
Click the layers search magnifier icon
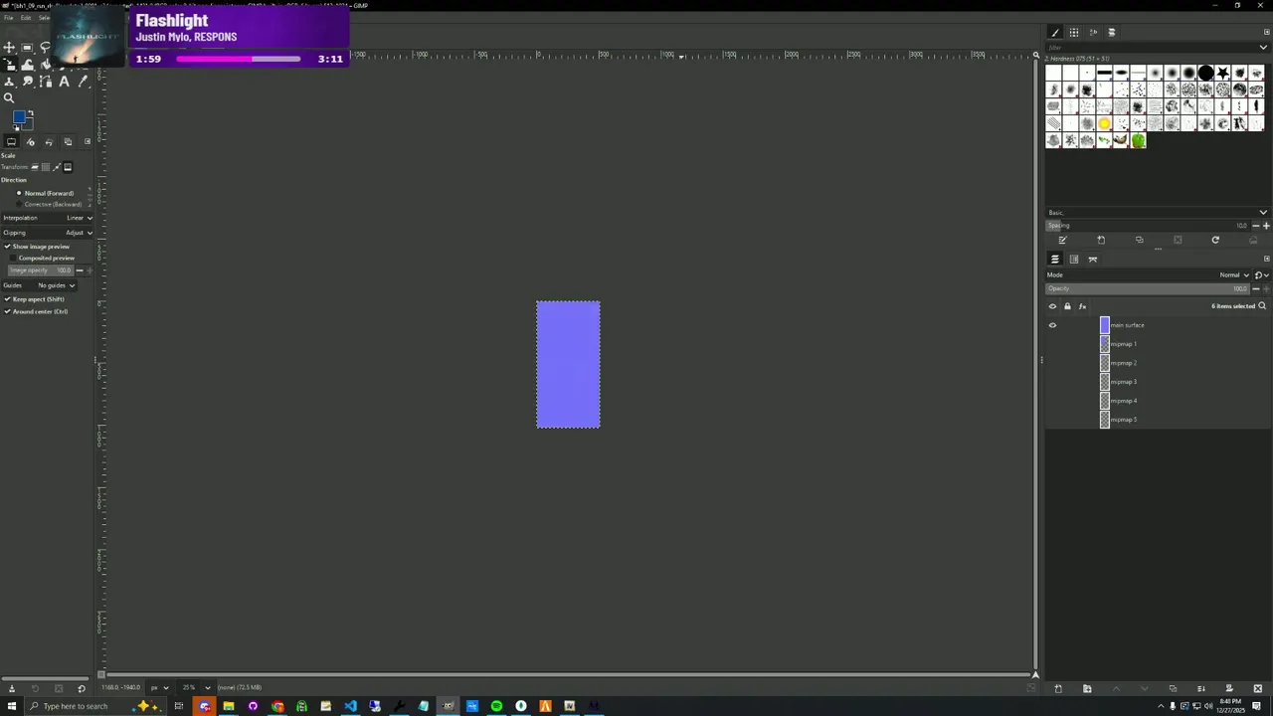(1263, 306)
